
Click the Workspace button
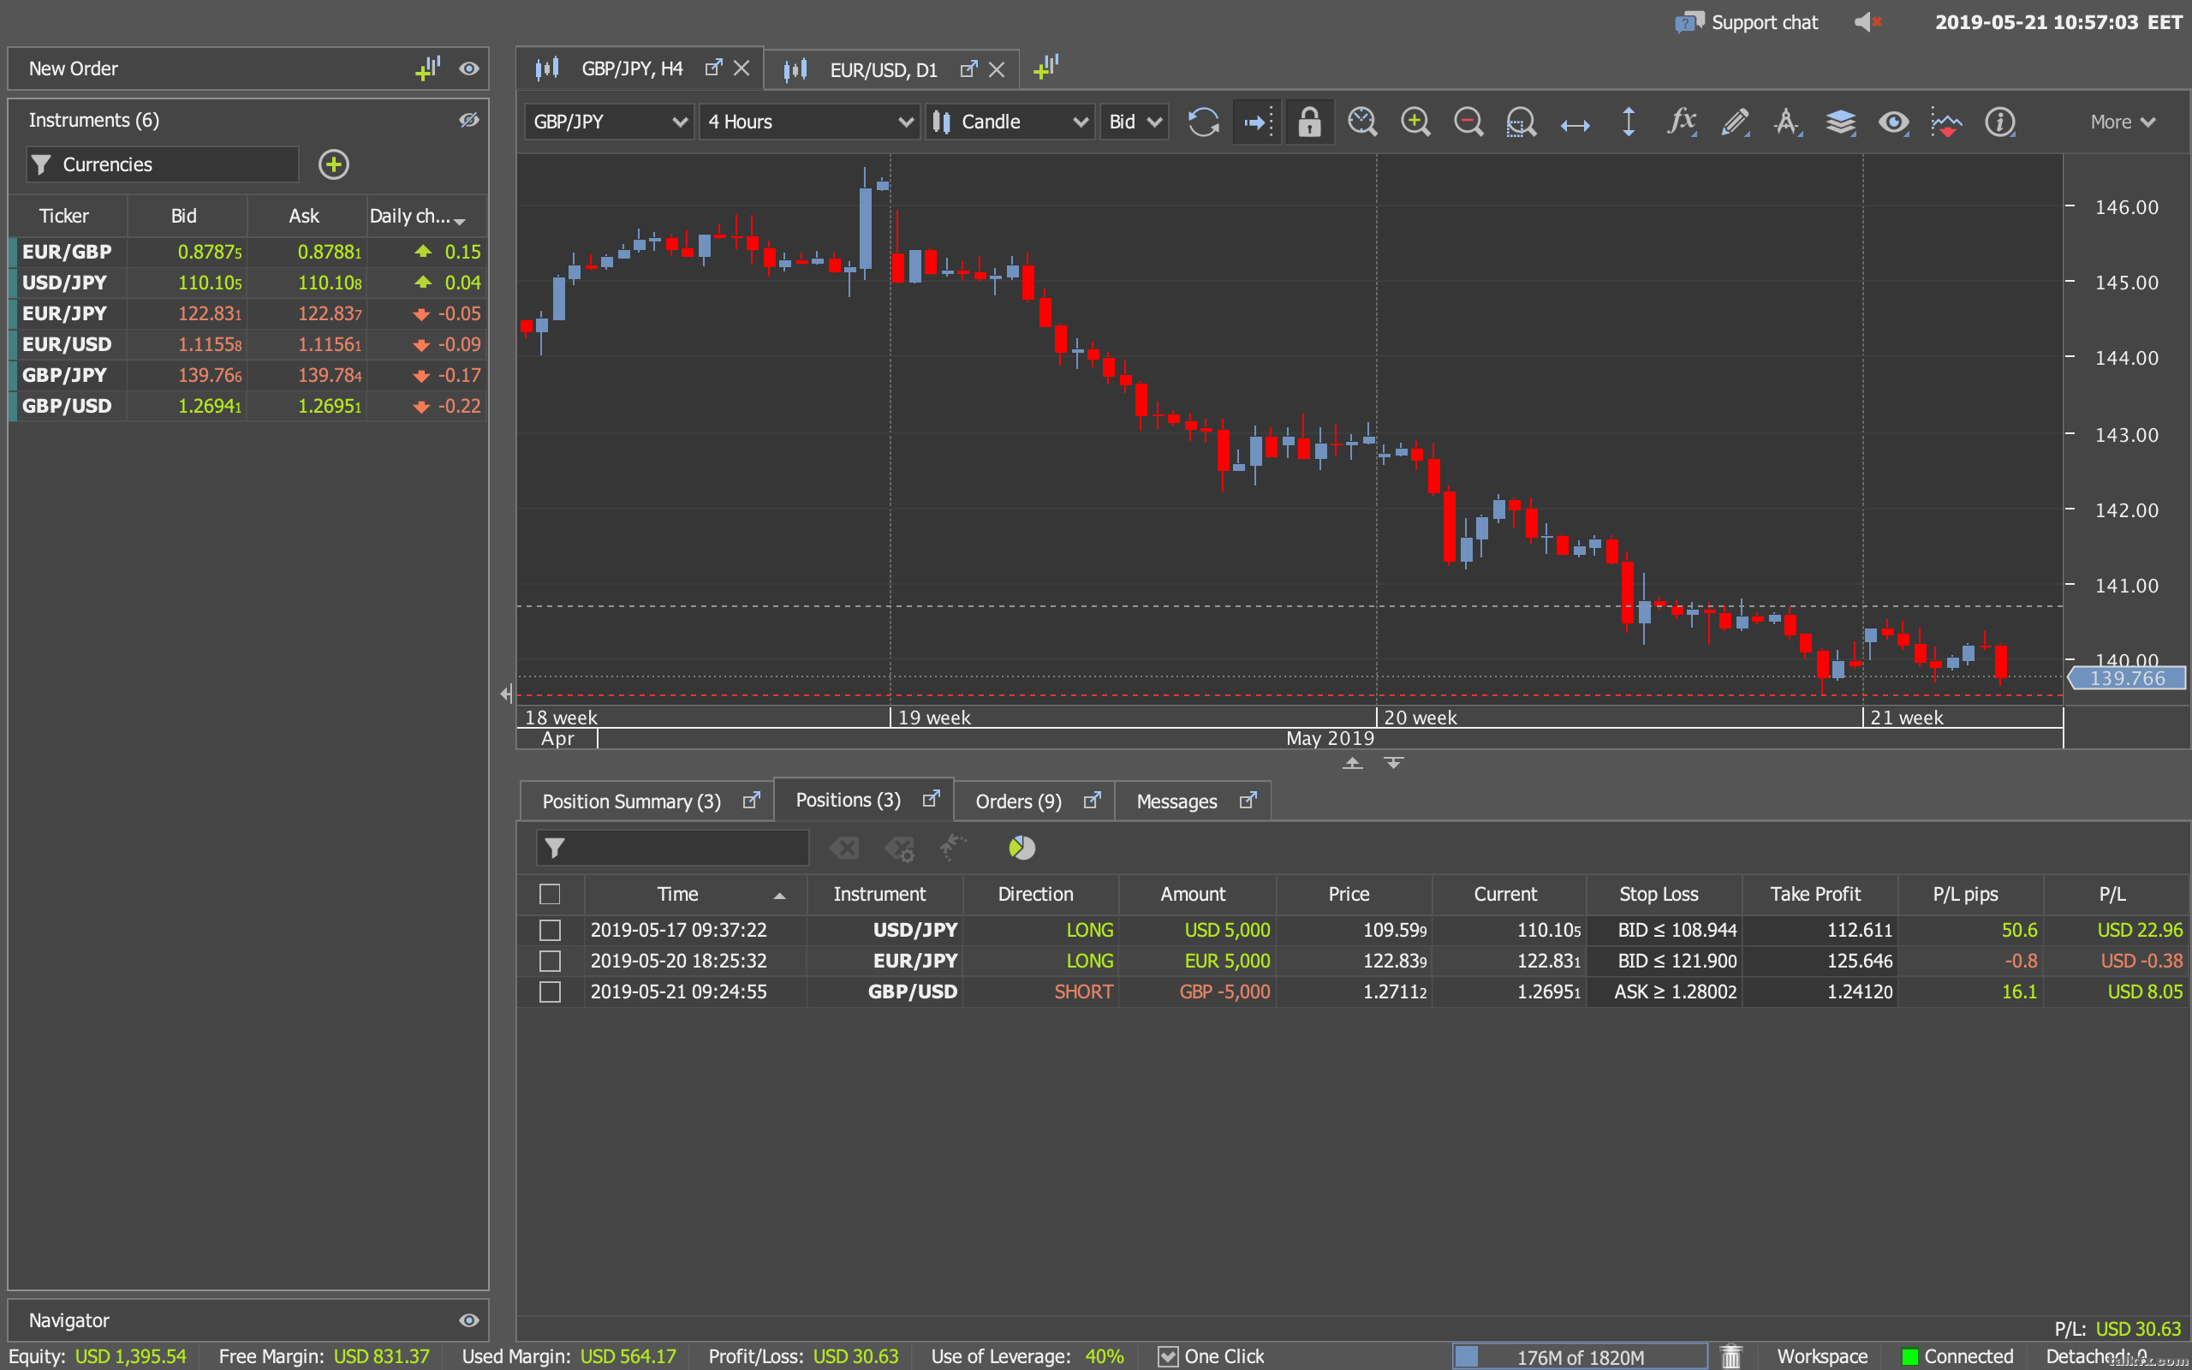click(1821, 1355)
